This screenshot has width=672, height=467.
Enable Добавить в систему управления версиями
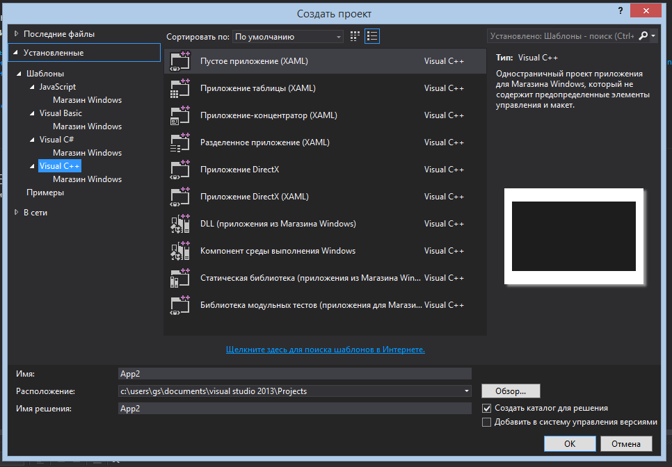coord(486,422)
